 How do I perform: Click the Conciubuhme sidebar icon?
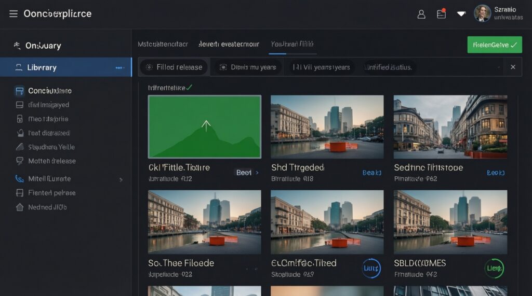click(x=20, y=91)
